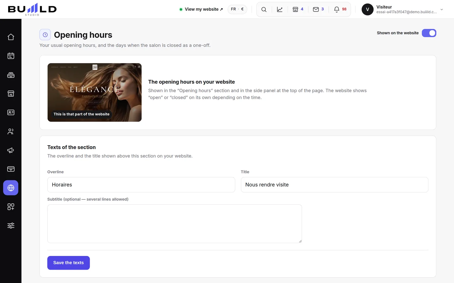Click the Élégance website preview thumbnail
This screenshot has height=283, width=454.
point(95,92)
